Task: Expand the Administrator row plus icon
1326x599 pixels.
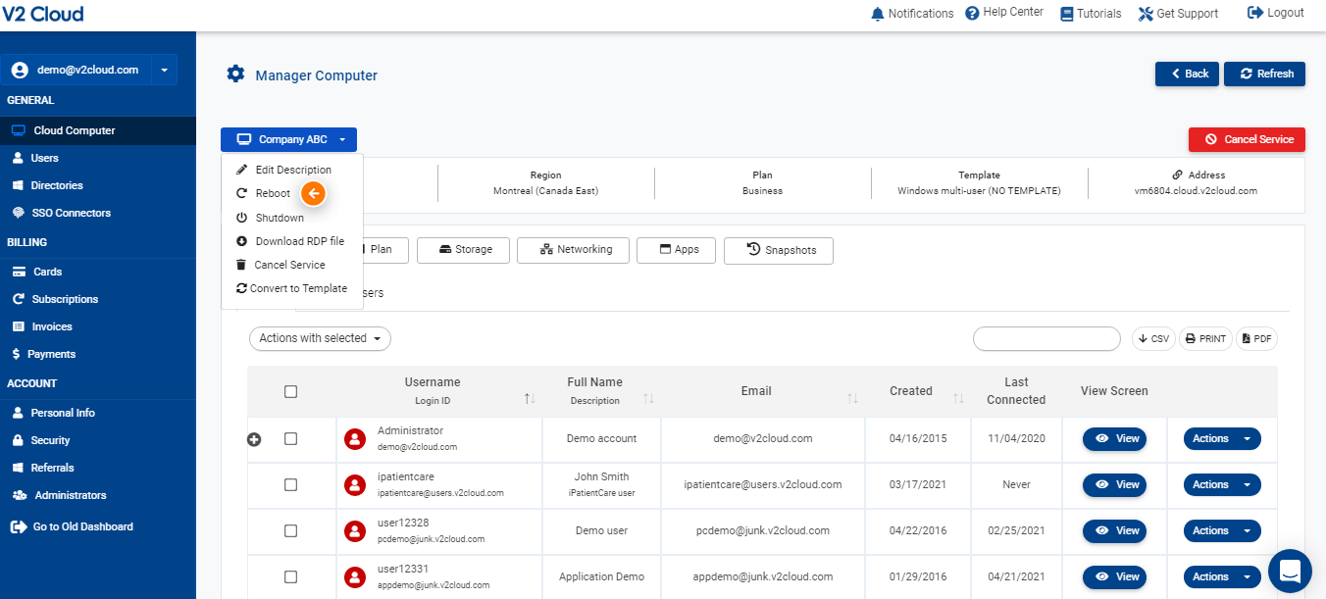Action: click(254, 439)
